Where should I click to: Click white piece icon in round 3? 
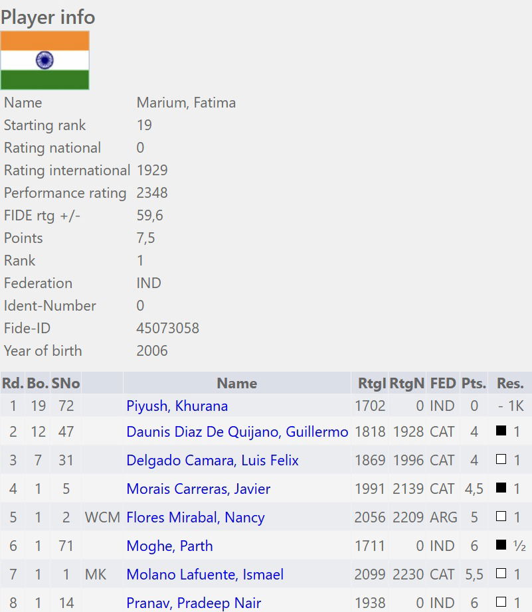click(501, 459)
